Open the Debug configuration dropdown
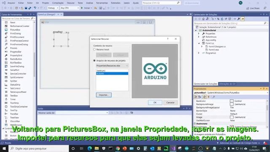The height and width of the screenshot is (152, 270). 53,8
